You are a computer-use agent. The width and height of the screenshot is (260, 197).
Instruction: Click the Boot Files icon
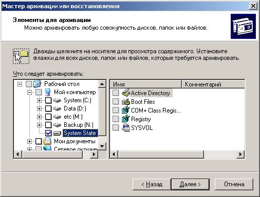coord(126,102)
